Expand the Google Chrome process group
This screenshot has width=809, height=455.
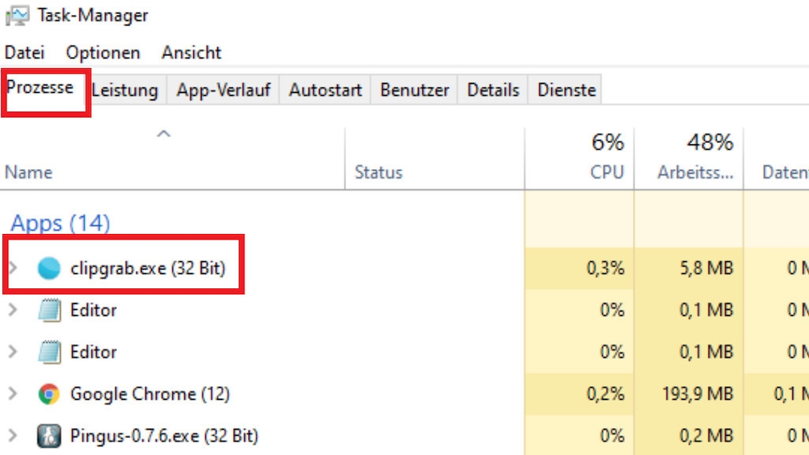point(13,394)
